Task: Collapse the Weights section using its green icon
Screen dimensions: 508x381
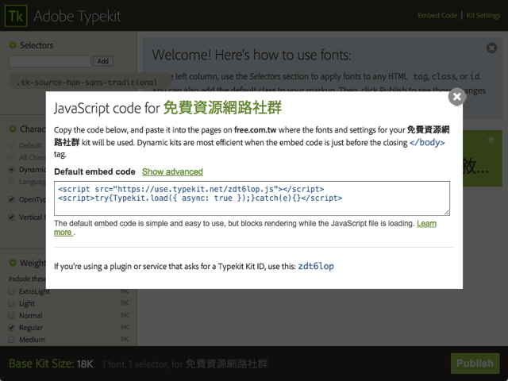Action: pyautogui.click(x=13, y=264)
